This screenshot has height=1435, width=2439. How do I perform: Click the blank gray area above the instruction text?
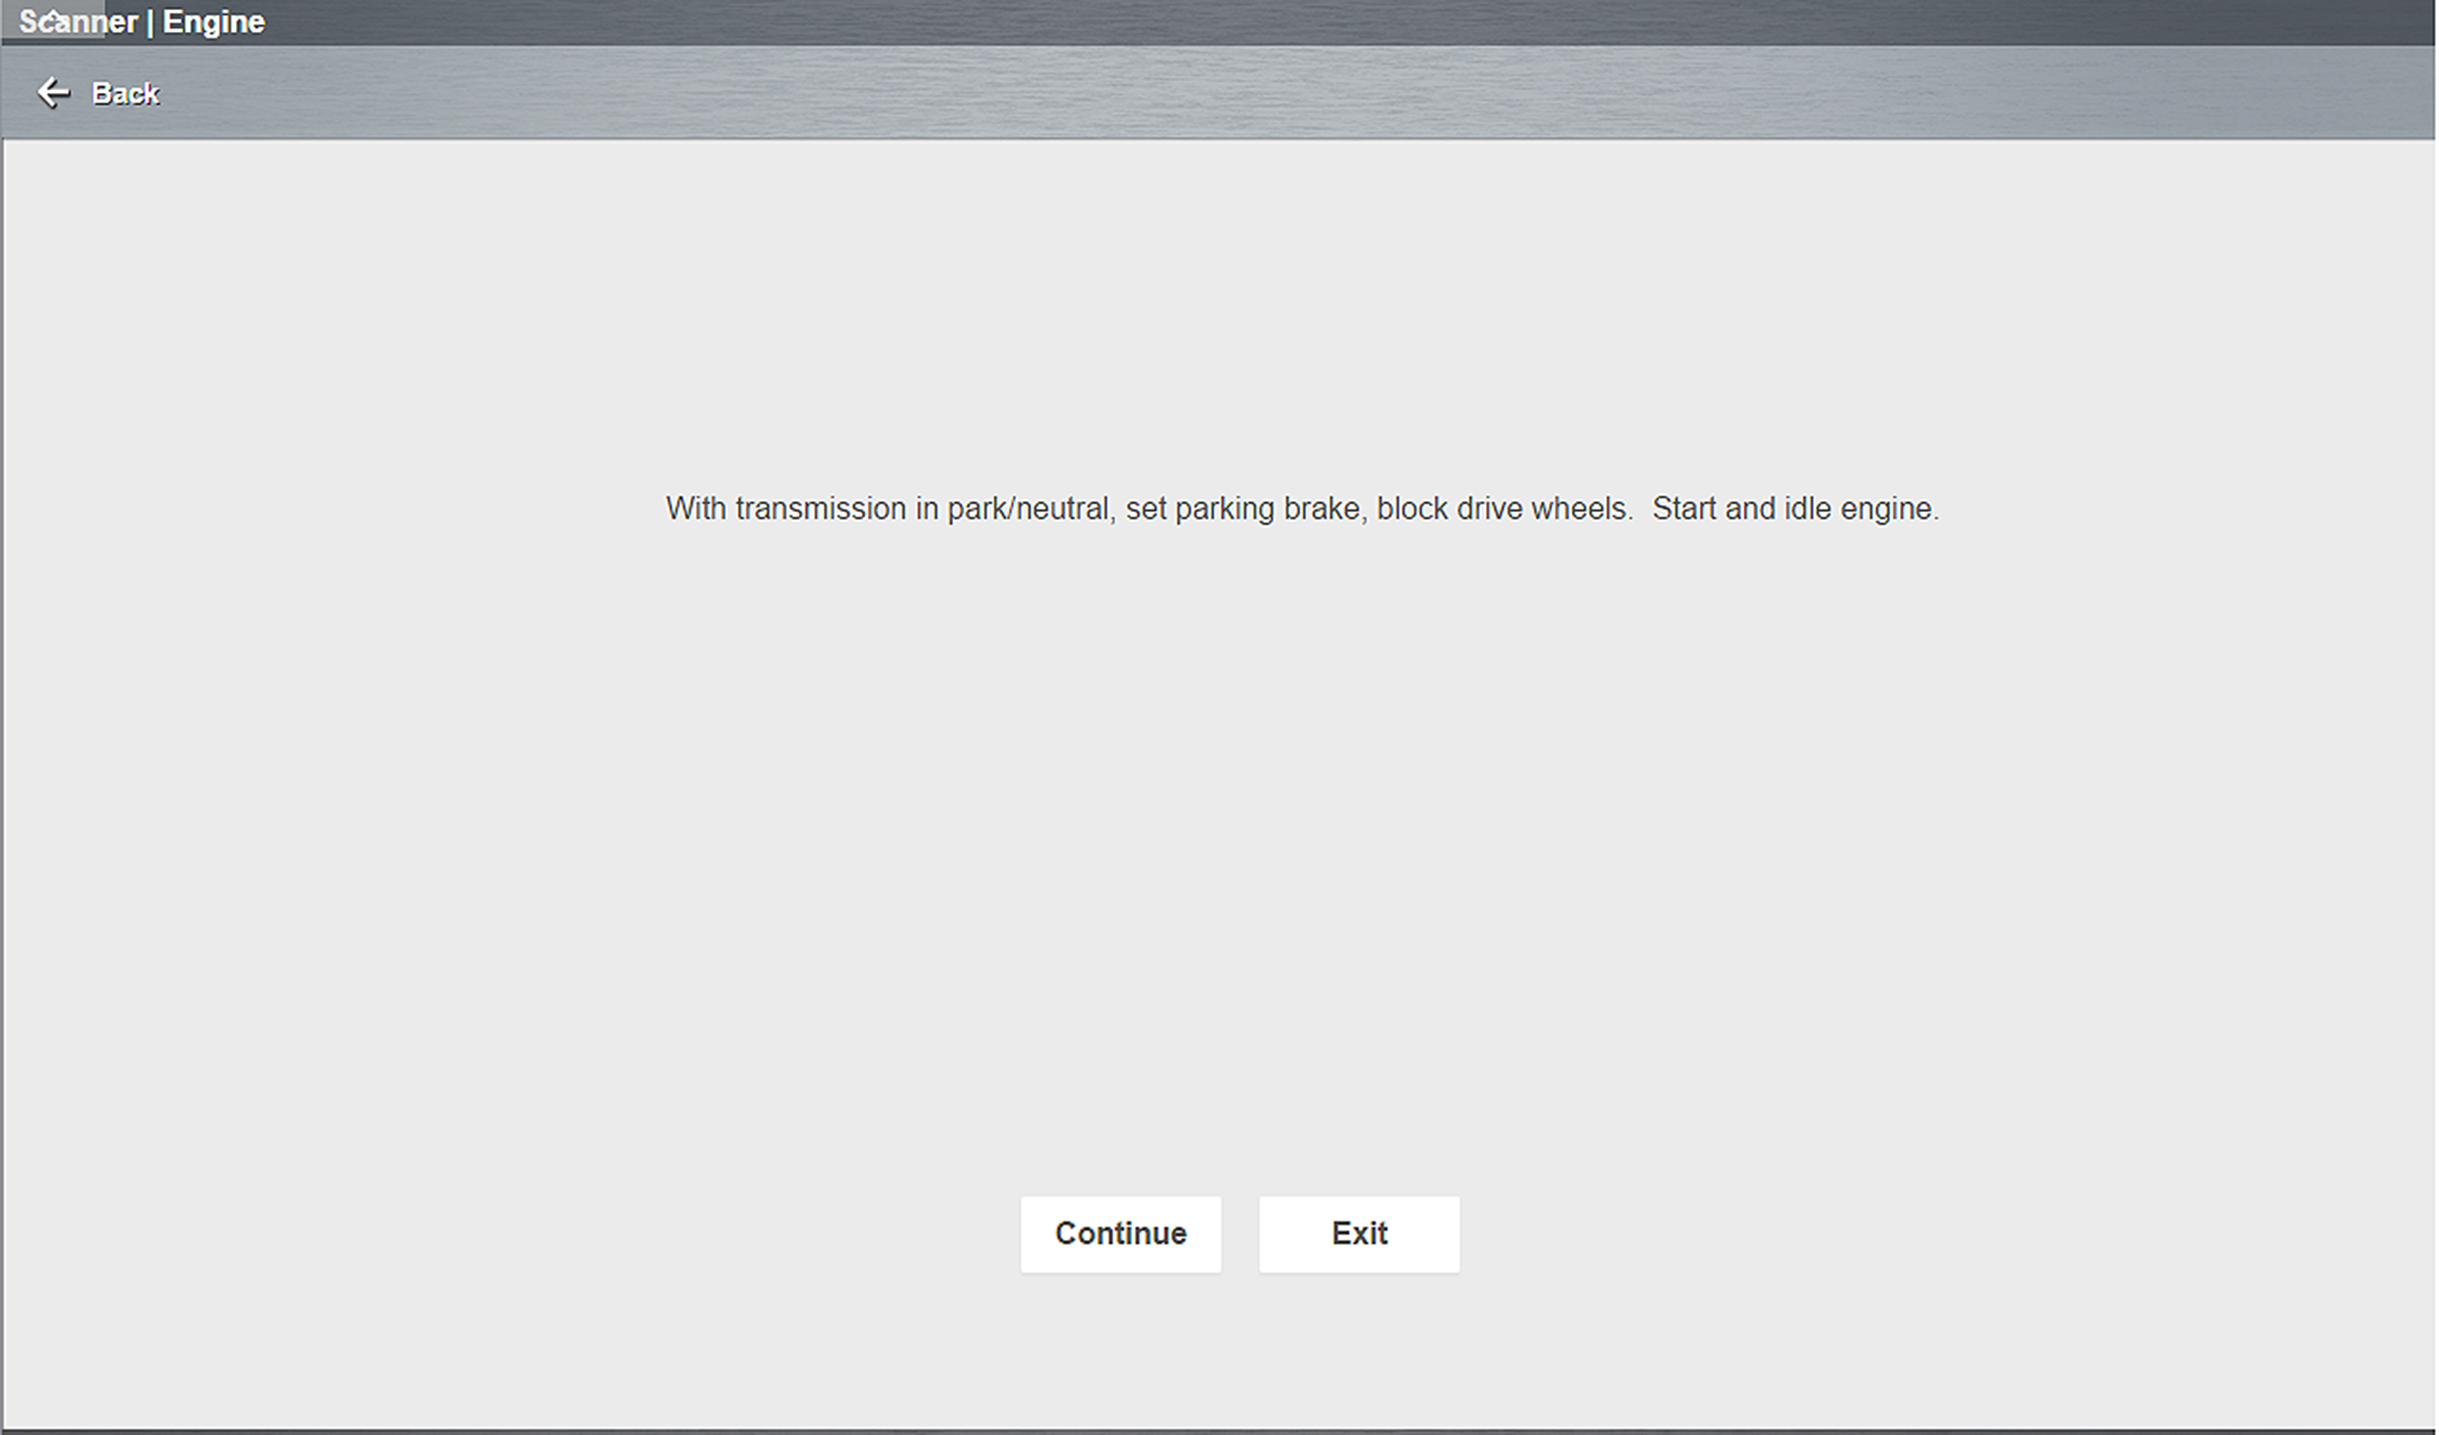click(1219, 319)
